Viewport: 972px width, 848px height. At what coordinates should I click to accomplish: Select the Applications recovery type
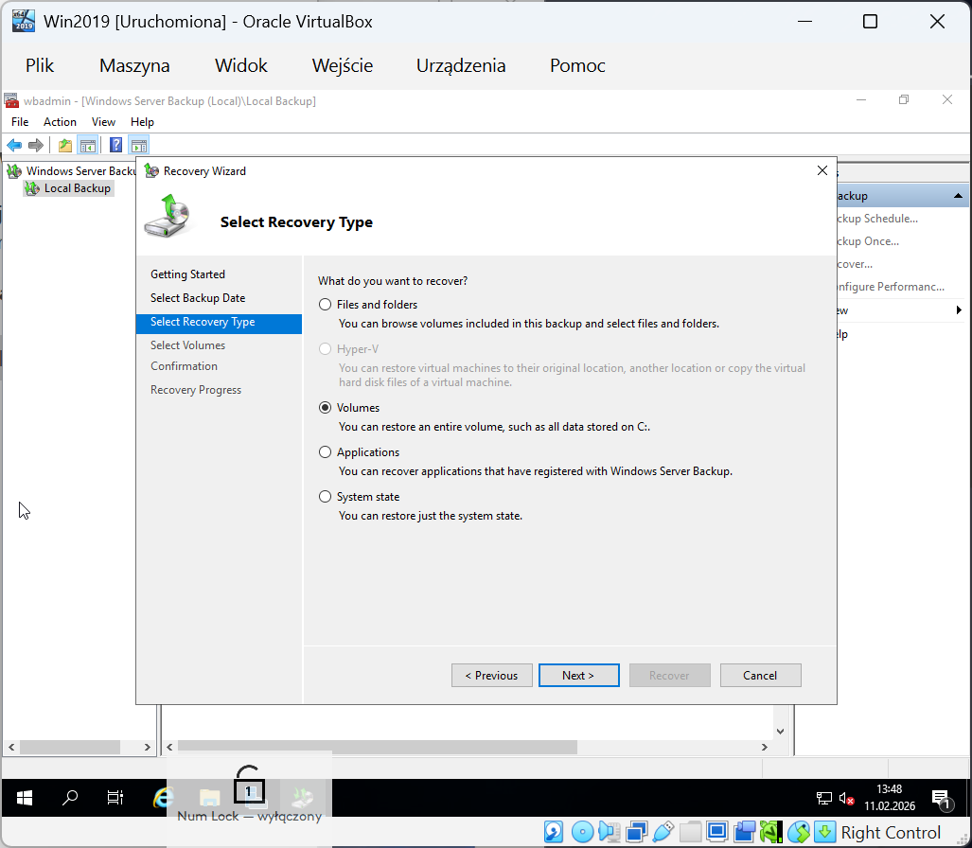click(x=326, y=452)
